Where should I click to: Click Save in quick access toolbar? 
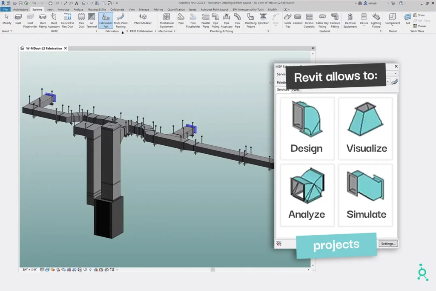coord(20,3)
